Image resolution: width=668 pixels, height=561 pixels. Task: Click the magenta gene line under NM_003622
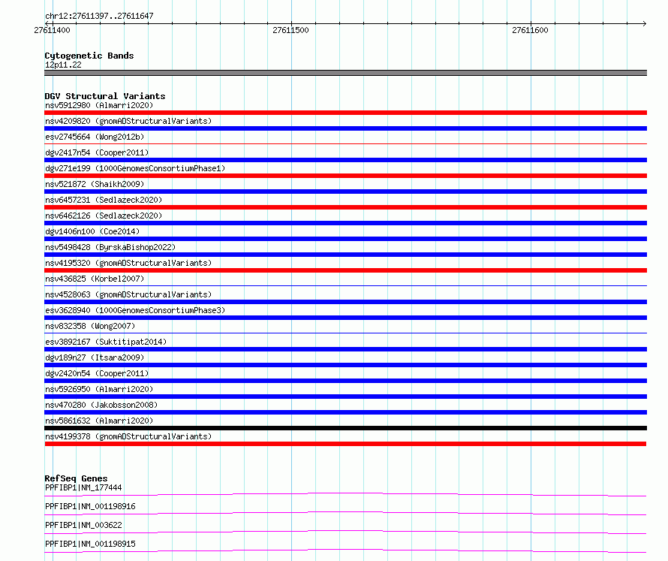pyautogui.click(x=345, y=531)
